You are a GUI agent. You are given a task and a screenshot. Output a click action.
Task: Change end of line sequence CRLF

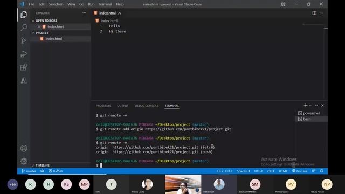271,171
